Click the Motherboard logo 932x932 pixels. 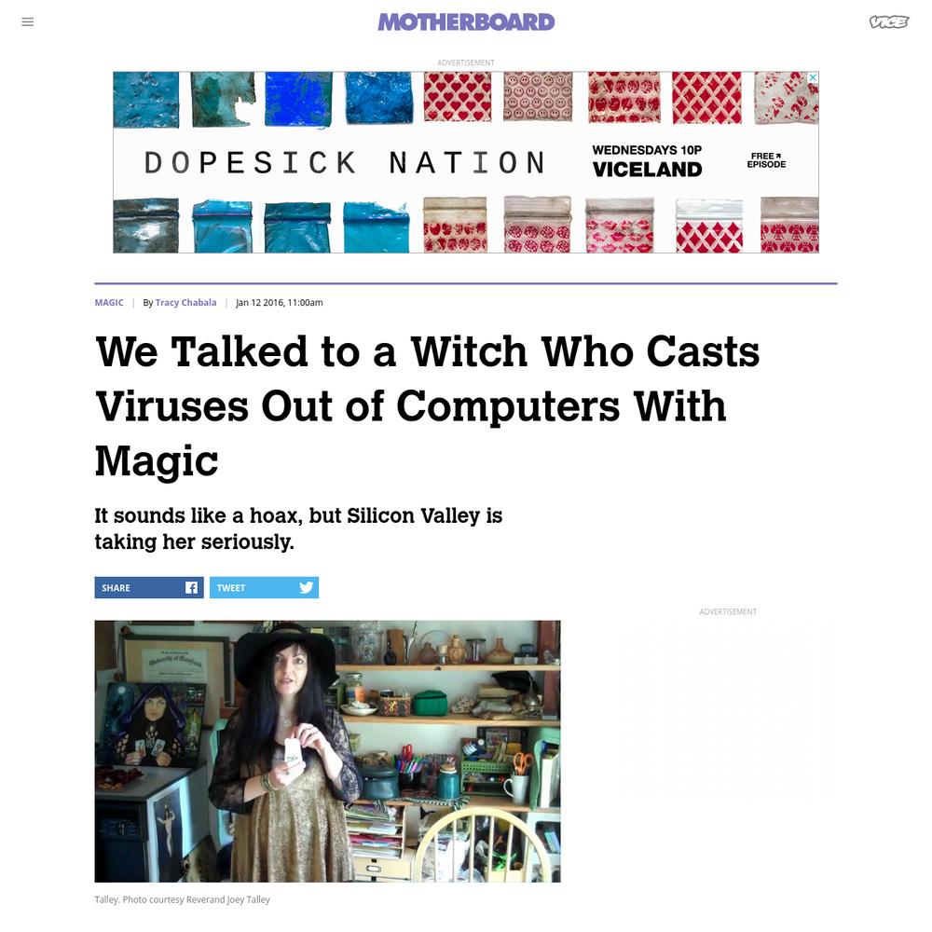(466, 22)
